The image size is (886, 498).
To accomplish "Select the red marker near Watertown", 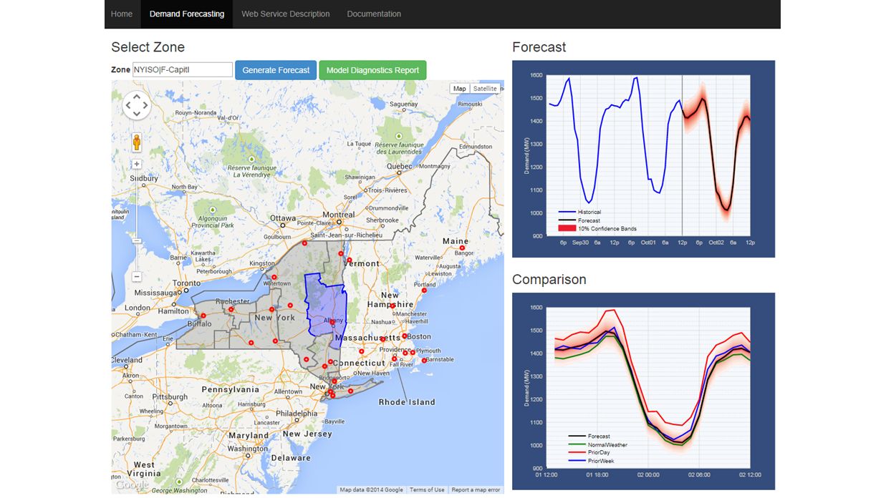I will click(274, 277).
